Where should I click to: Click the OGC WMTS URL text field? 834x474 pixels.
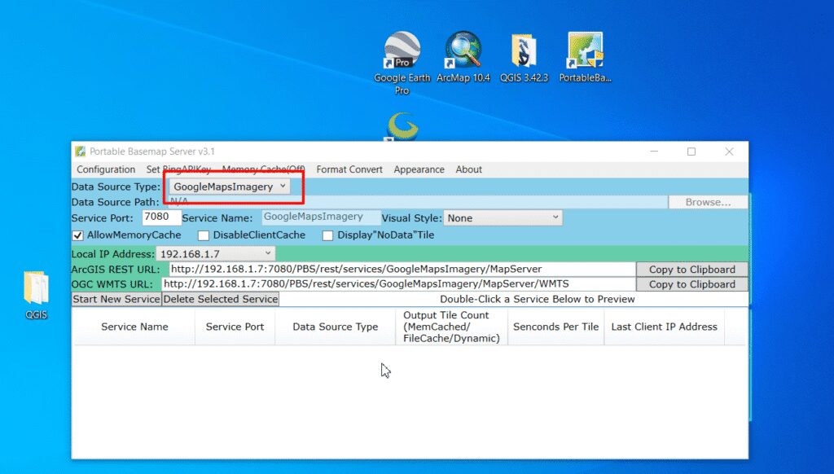click(x=399, y=284)
